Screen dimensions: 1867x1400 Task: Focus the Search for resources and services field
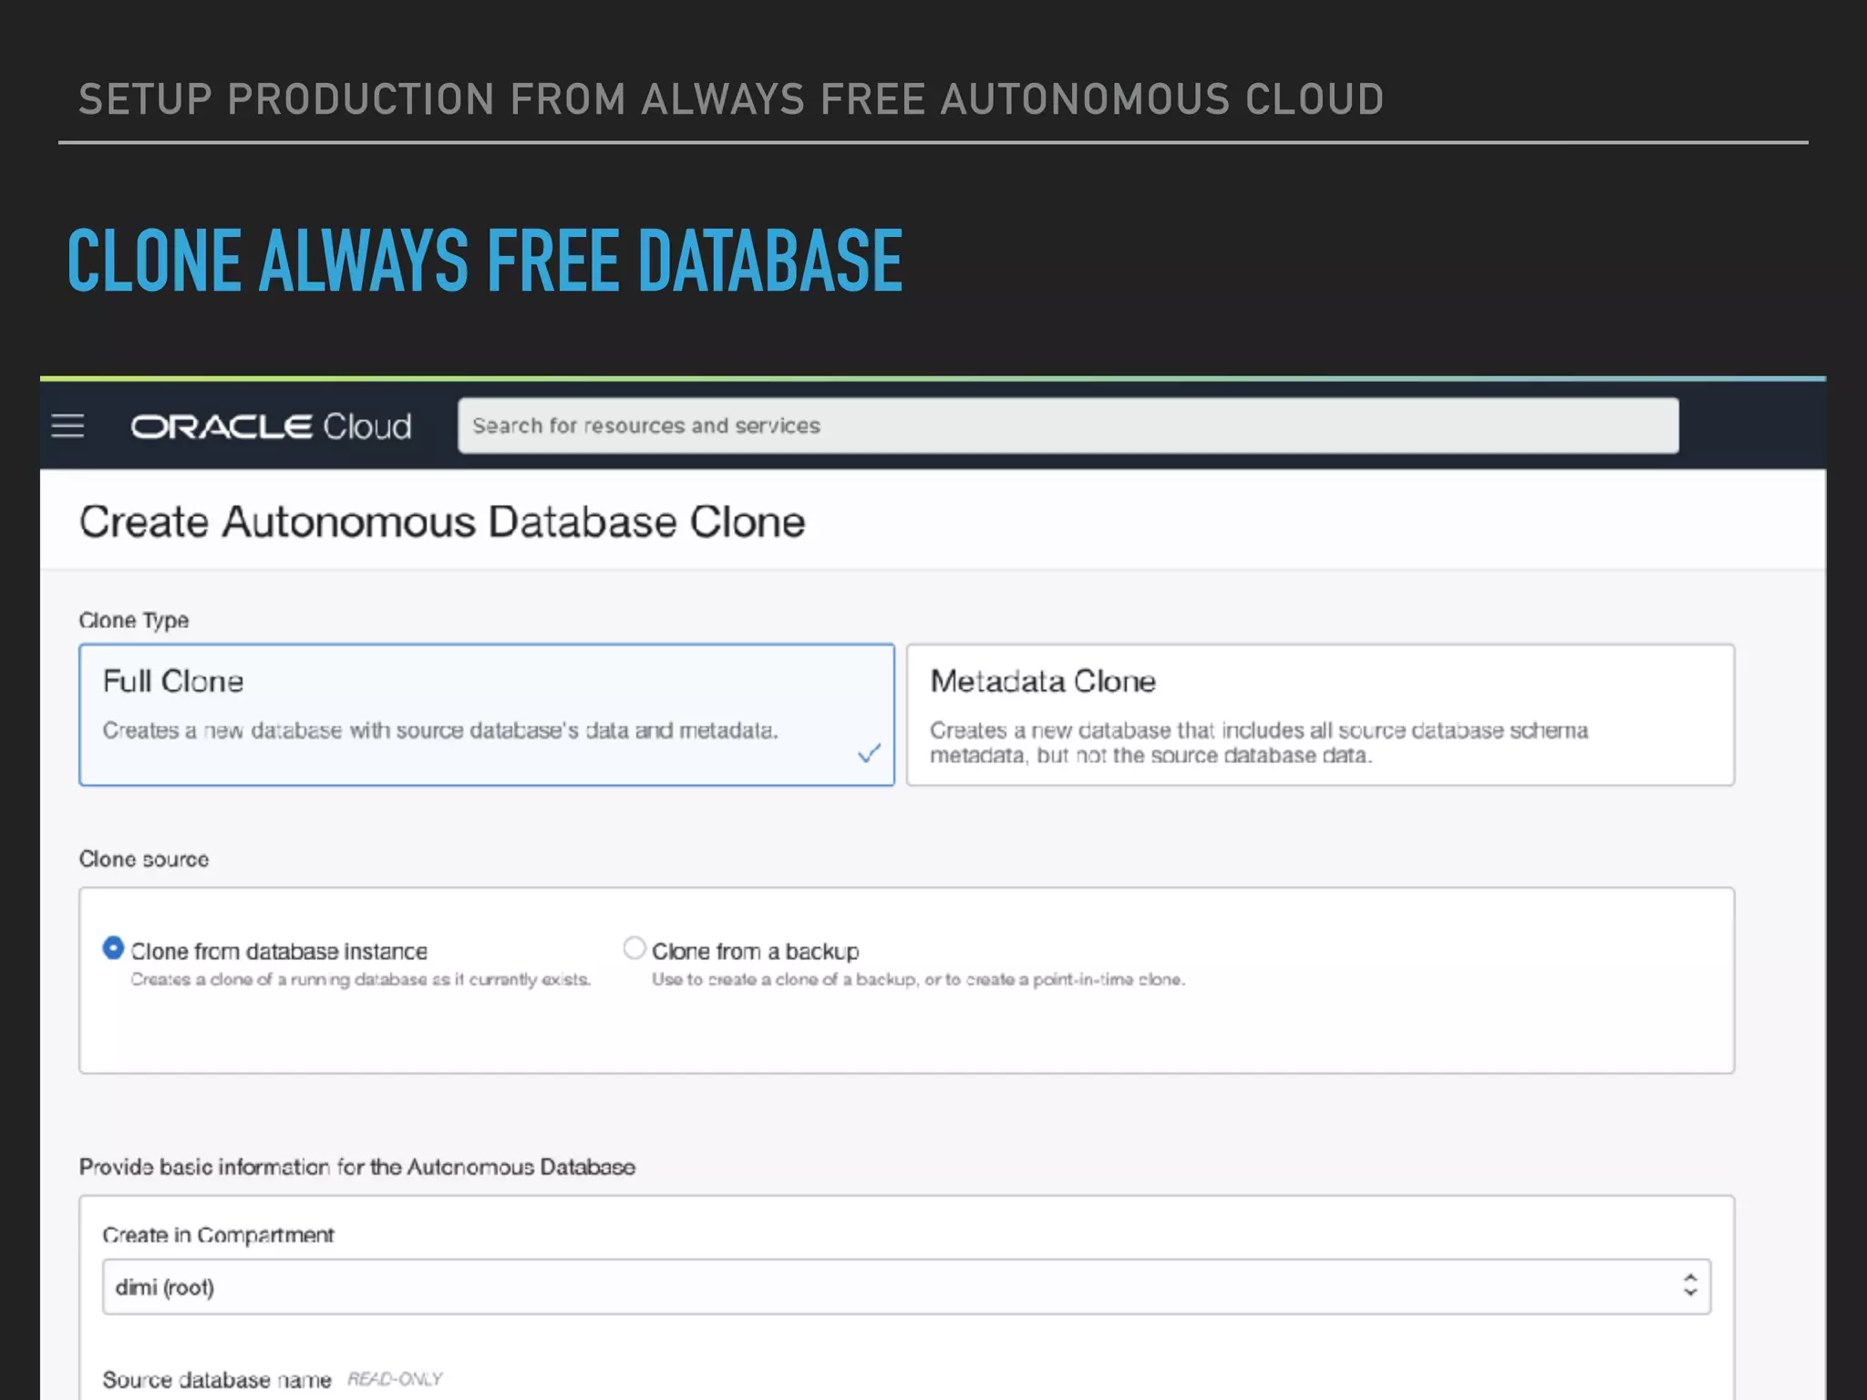tap(1068, 426)
